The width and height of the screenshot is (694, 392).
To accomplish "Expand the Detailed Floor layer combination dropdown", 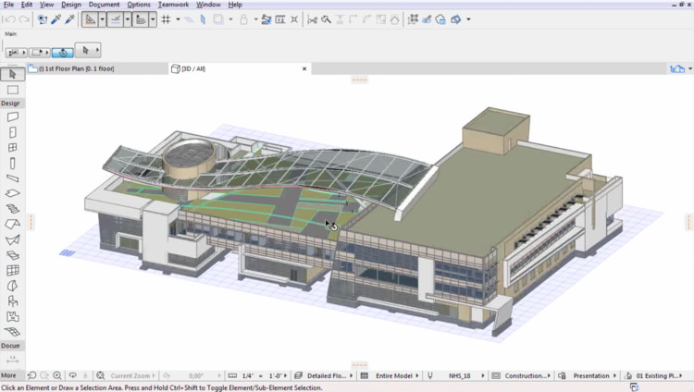I will click(x=329, y=376).
